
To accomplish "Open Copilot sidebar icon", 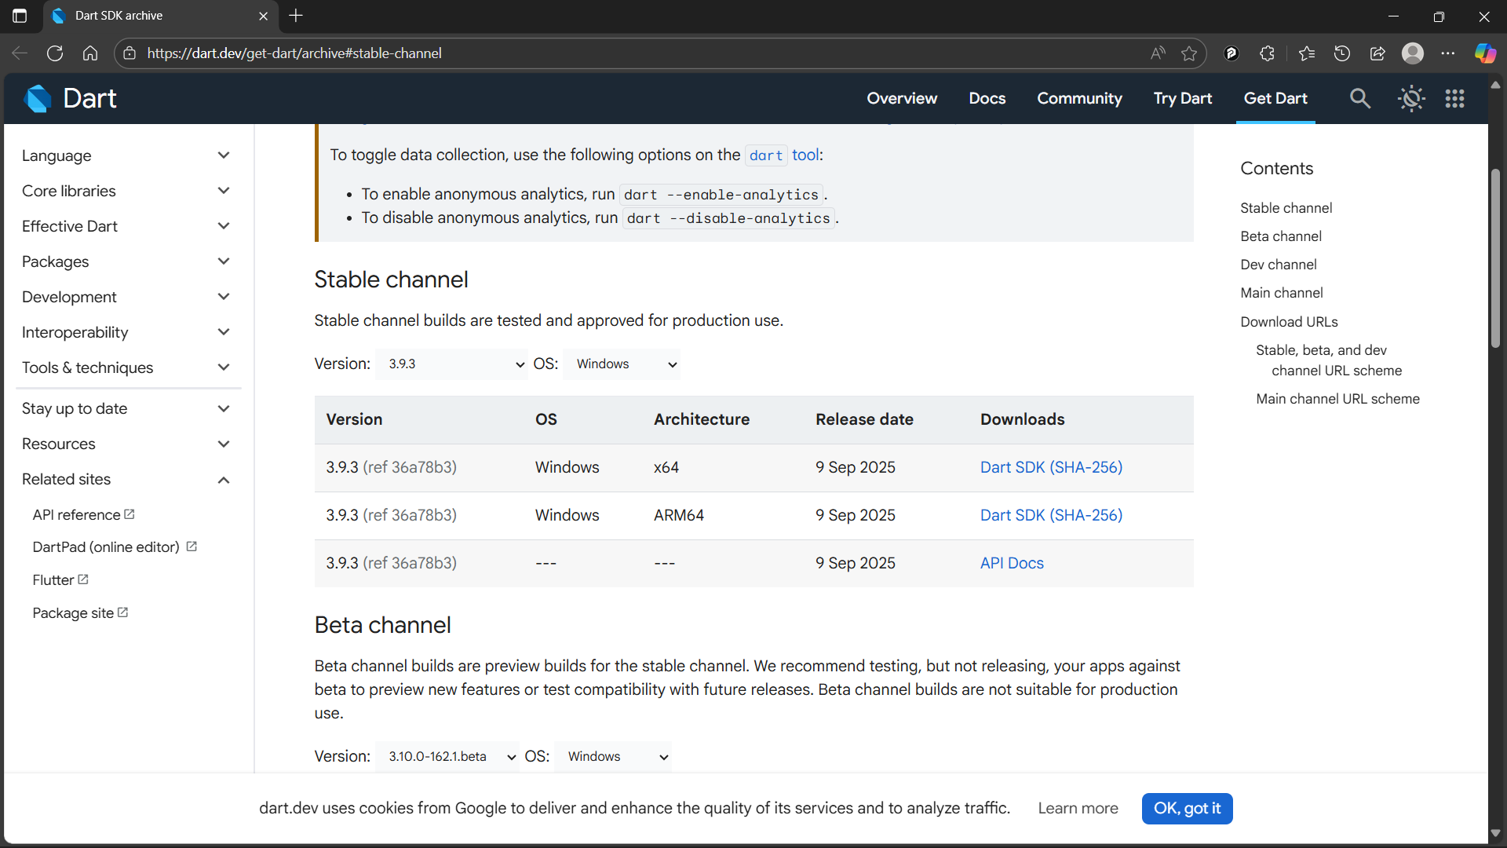I will pyautogui.click(x=1484, y=53).
